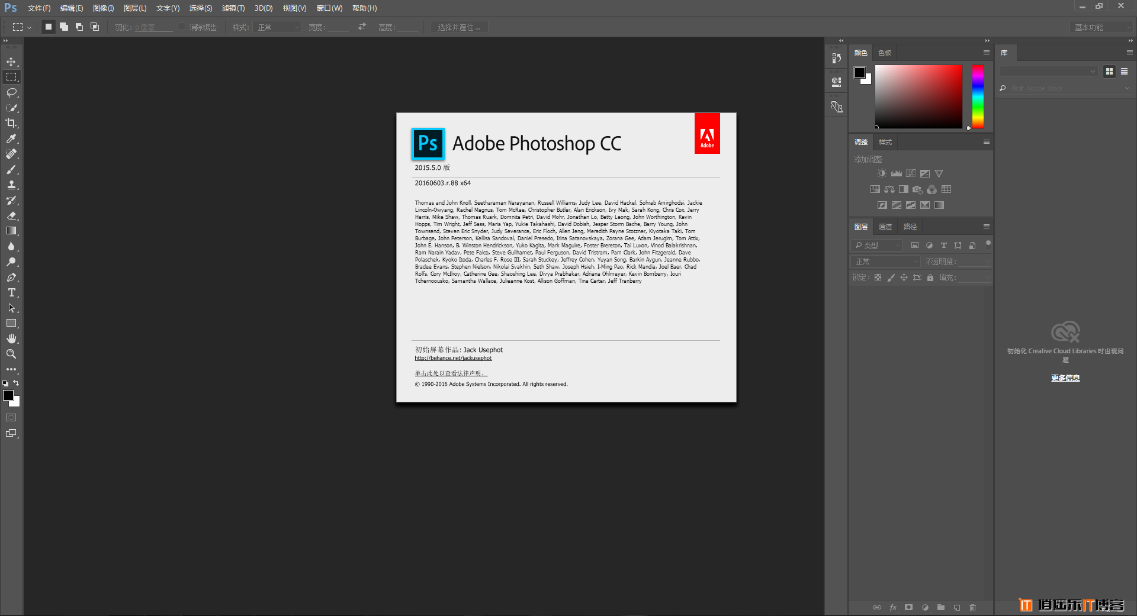This screenshot has height=616, width=1137.
Task: Toggle lock image pixels brush icon
Action: click(x=891, y=278)
